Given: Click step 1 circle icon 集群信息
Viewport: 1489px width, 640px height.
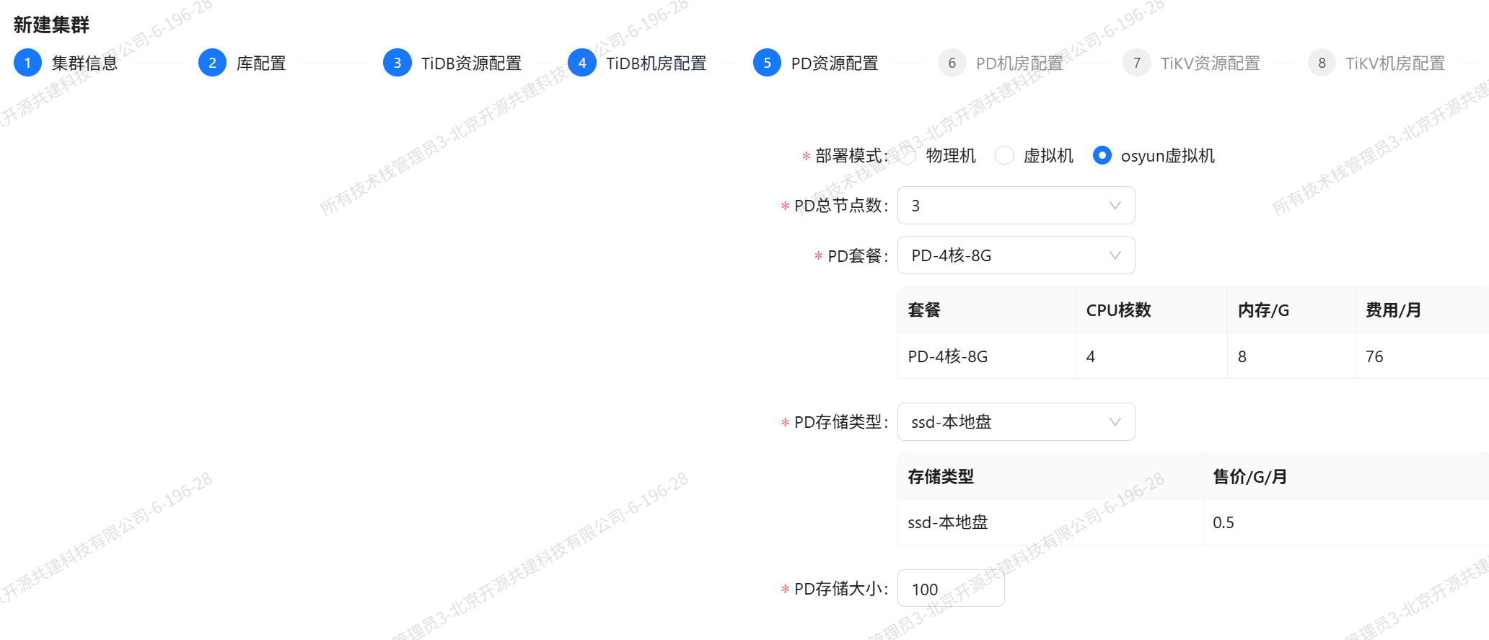Looking at the screenshot, I should tap(27, 63).
